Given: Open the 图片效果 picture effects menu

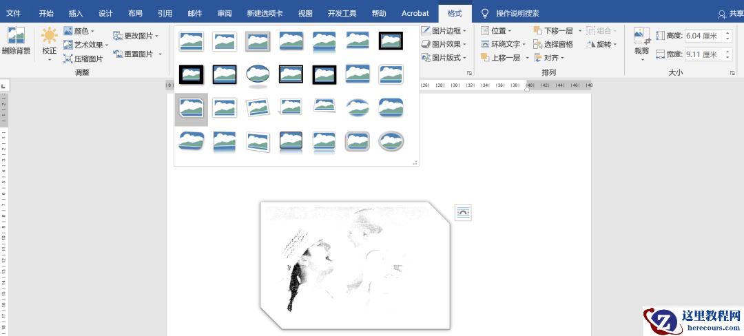Looking at the screenshot, I should (x=444, y=44).
